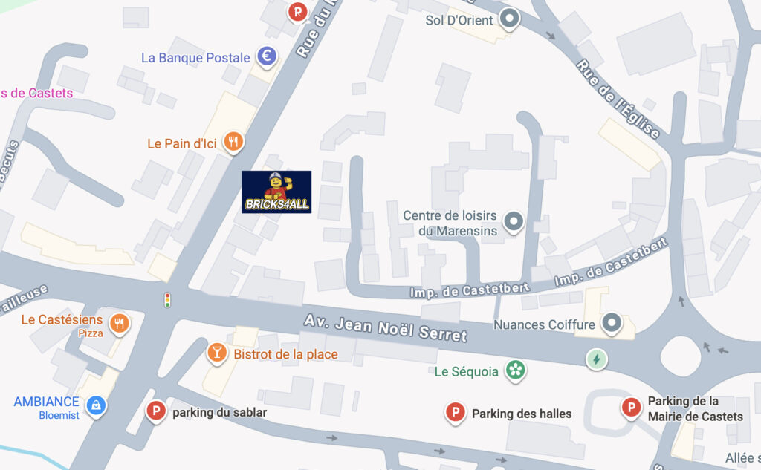
Task: Open Le Pain d'Ici restaurant pin
Action: click(x=233, y=142)
